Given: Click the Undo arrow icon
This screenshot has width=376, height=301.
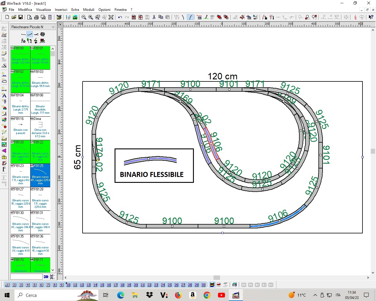Looking at the screenshot, I should click(x=120, y=17).
